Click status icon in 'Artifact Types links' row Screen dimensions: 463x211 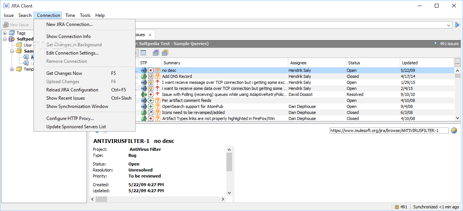point(144,118)
